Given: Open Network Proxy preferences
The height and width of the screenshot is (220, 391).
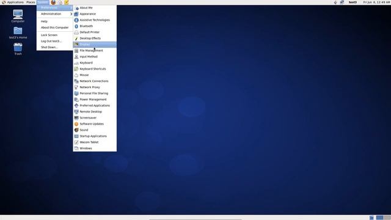Looking at the screenshot, I should (95, 87).
